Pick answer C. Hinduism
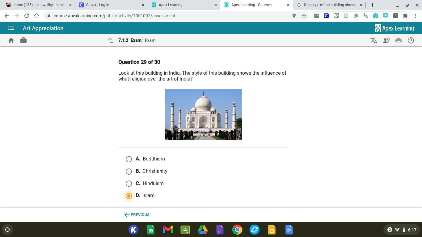 [129, 184]
